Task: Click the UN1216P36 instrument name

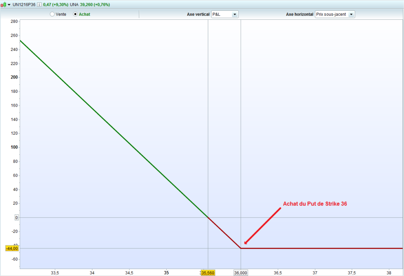Action: coord(24,5)
